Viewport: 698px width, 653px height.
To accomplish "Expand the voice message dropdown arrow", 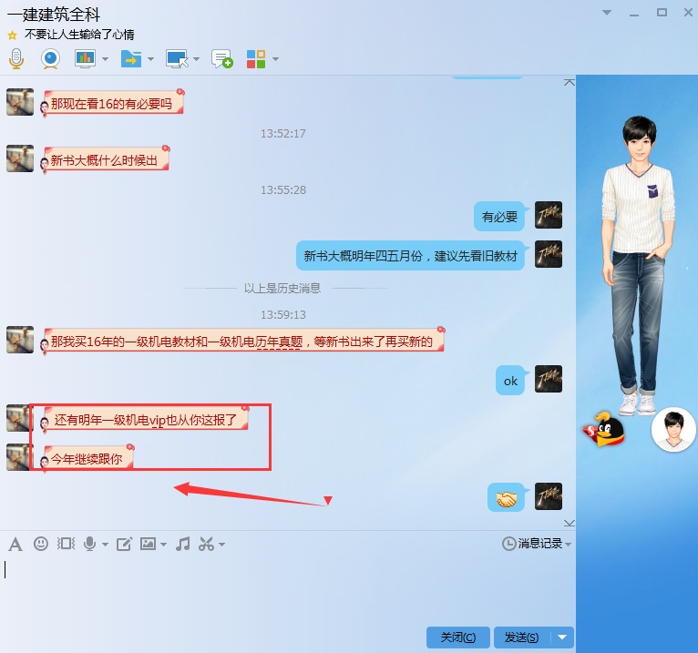I will 105,544.
